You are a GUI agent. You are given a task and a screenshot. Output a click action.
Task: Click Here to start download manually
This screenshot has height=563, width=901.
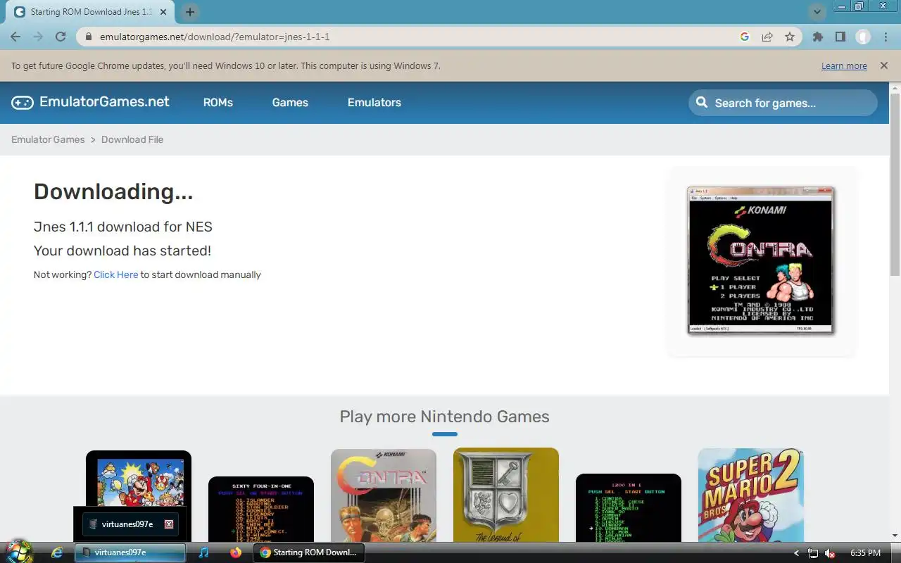click(x=115, y=274)
